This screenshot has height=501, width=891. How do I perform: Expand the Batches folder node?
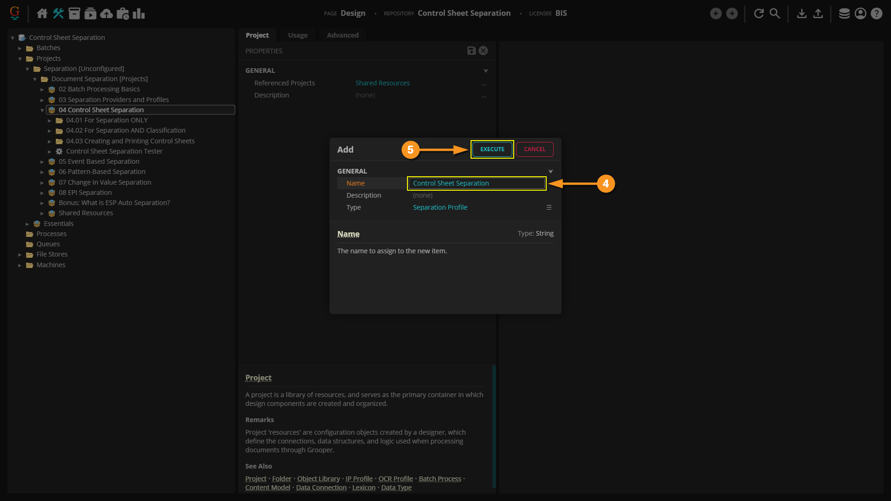point(20,48)
